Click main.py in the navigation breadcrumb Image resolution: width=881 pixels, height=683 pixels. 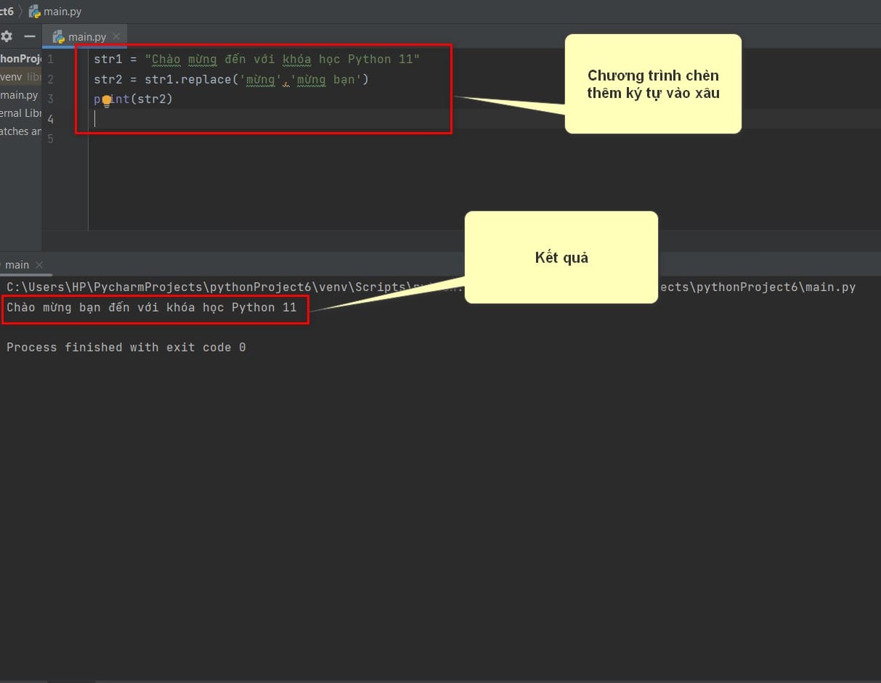point(62,12)
